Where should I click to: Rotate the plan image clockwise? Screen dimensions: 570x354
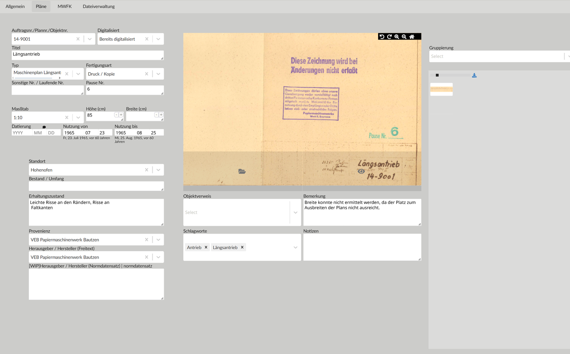pos(389,37)
